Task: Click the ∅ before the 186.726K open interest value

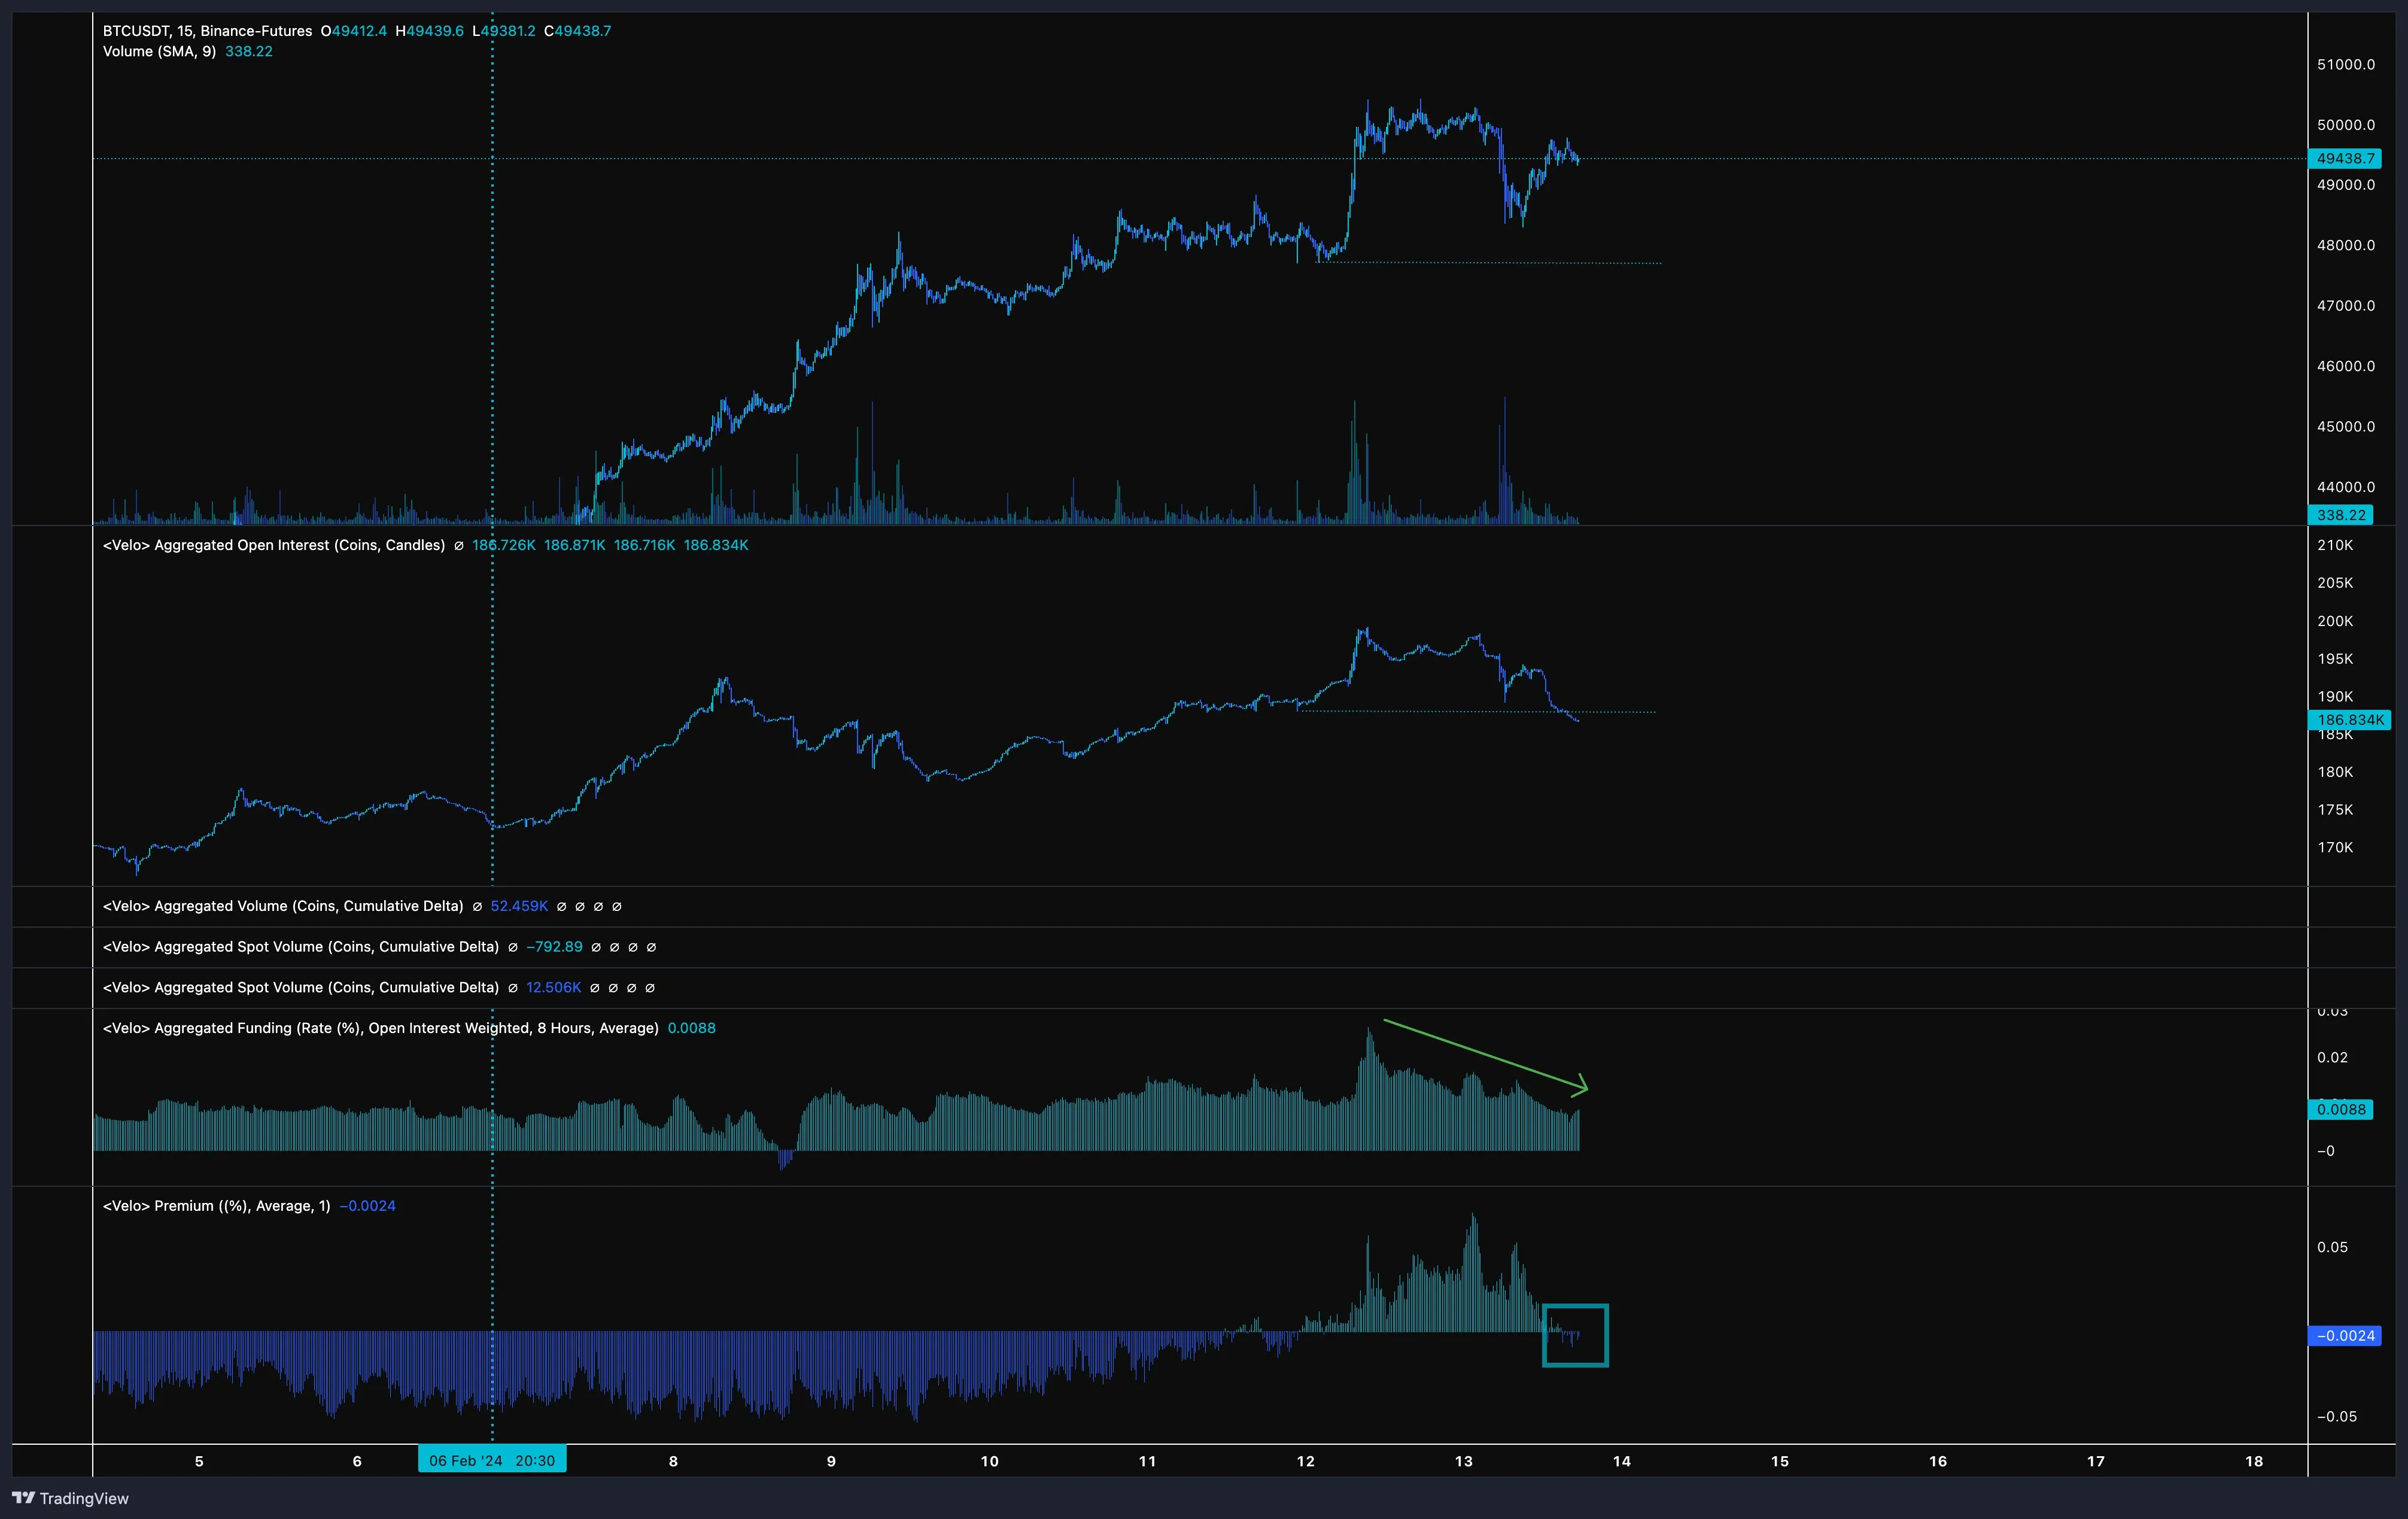Action: (459, 546)
